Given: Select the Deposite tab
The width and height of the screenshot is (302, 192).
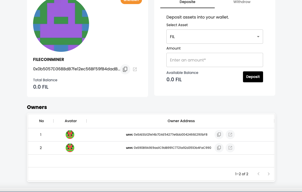Looking at the screenshot, I should tap(187, 2).
